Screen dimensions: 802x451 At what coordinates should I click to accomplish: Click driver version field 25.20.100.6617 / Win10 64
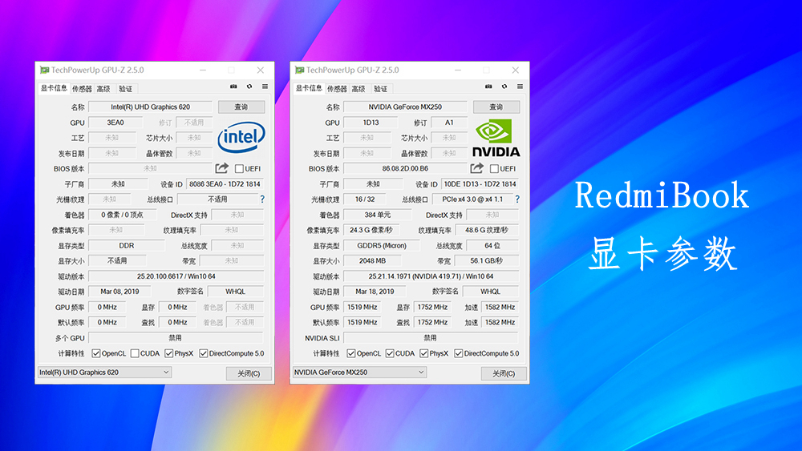[x=176, y=276]
